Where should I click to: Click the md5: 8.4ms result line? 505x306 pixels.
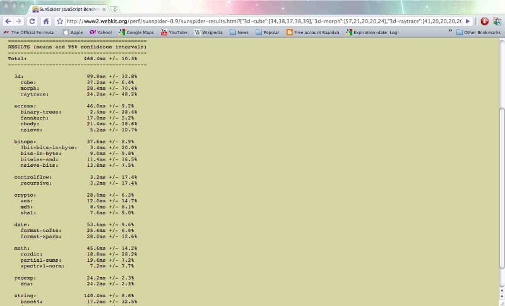click(x=77, y=207)
